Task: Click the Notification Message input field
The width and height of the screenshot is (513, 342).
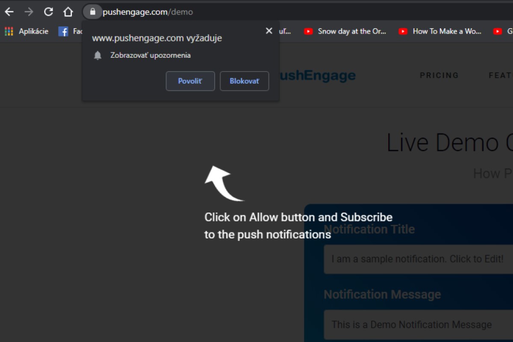Action: coord(419,324)
